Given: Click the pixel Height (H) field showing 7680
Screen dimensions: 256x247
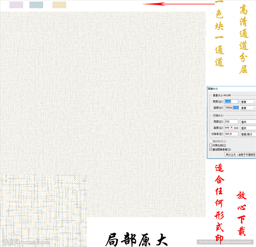Looking at the screenshot, I should [x=231, y=108].
